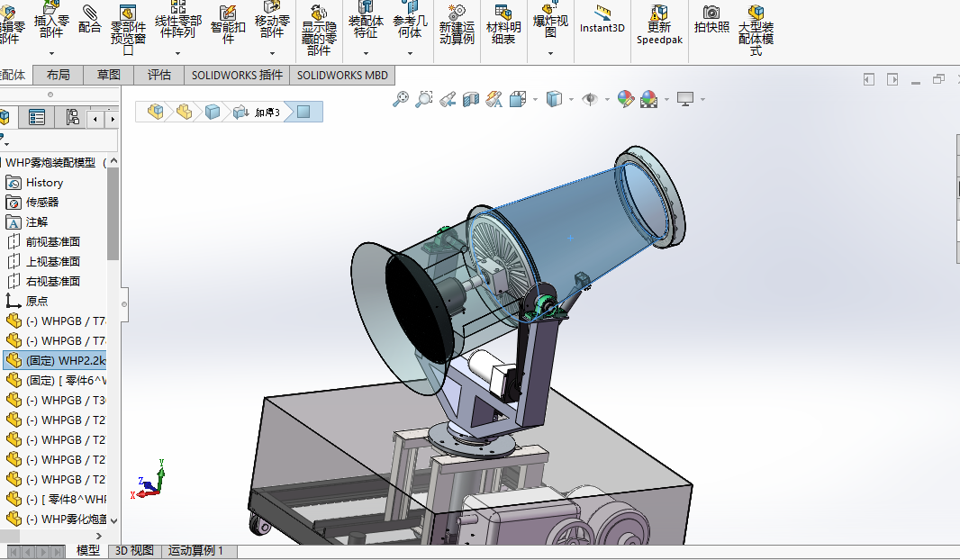The width and height of the screenshot is (960, 560).
Task: Take a 拍快照 snapshot
Action: [711, 20]
